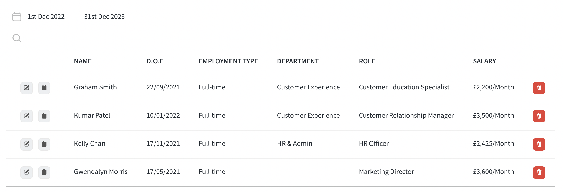The height and width of the screenshot is (192, 563).
Task: Delete Kelly Chan's row
Action: (539, 144)
